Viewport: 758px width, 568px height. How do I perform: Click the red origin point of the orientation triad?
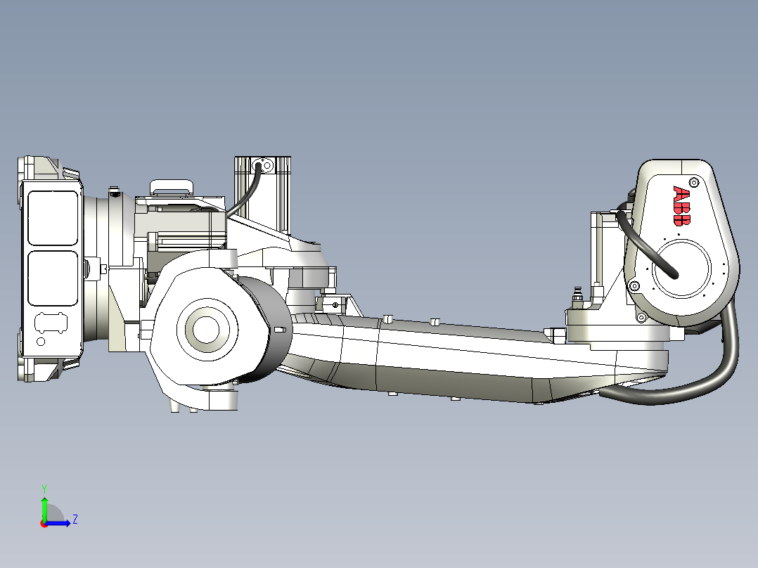pyautogui.click(x=44, y=524)
